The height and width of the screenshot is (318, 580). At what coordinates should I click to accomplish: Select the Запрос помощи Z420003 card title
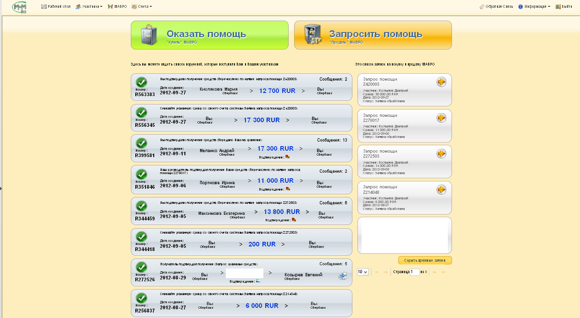click(x=380, y=82)
